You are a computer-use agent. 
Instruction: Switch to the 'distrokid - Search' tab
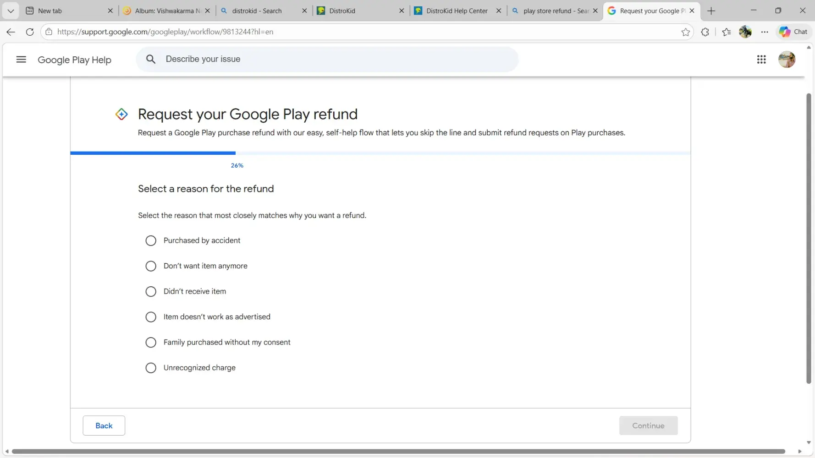(257, 11)
